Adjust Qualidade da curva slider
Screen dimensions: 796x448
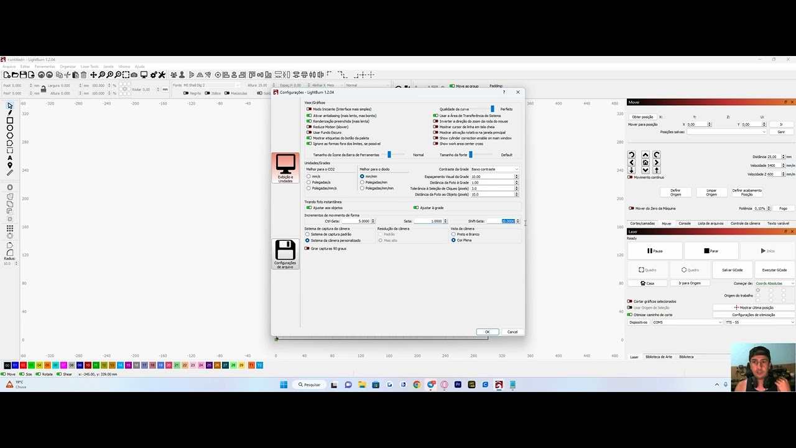coord(492,109)
